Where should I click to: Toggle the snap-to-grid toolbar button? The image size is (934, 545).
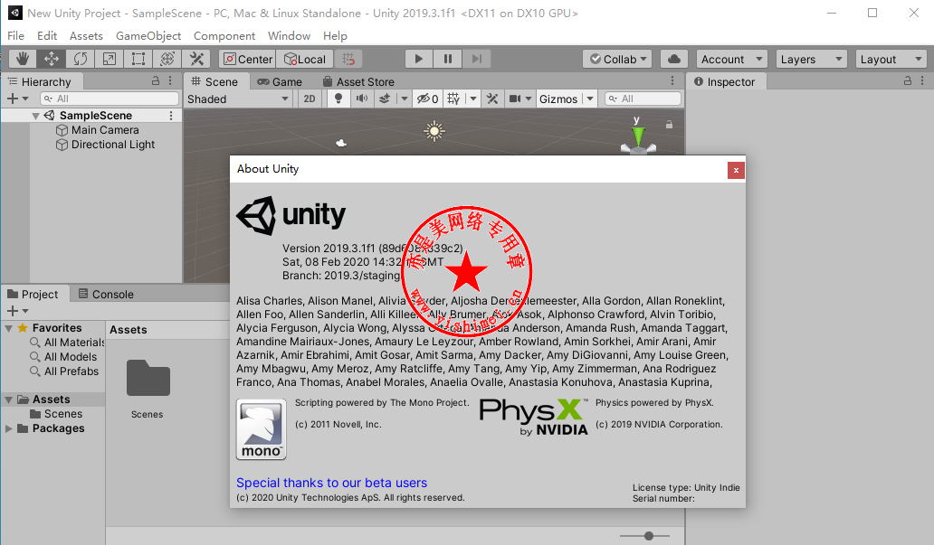348,59
